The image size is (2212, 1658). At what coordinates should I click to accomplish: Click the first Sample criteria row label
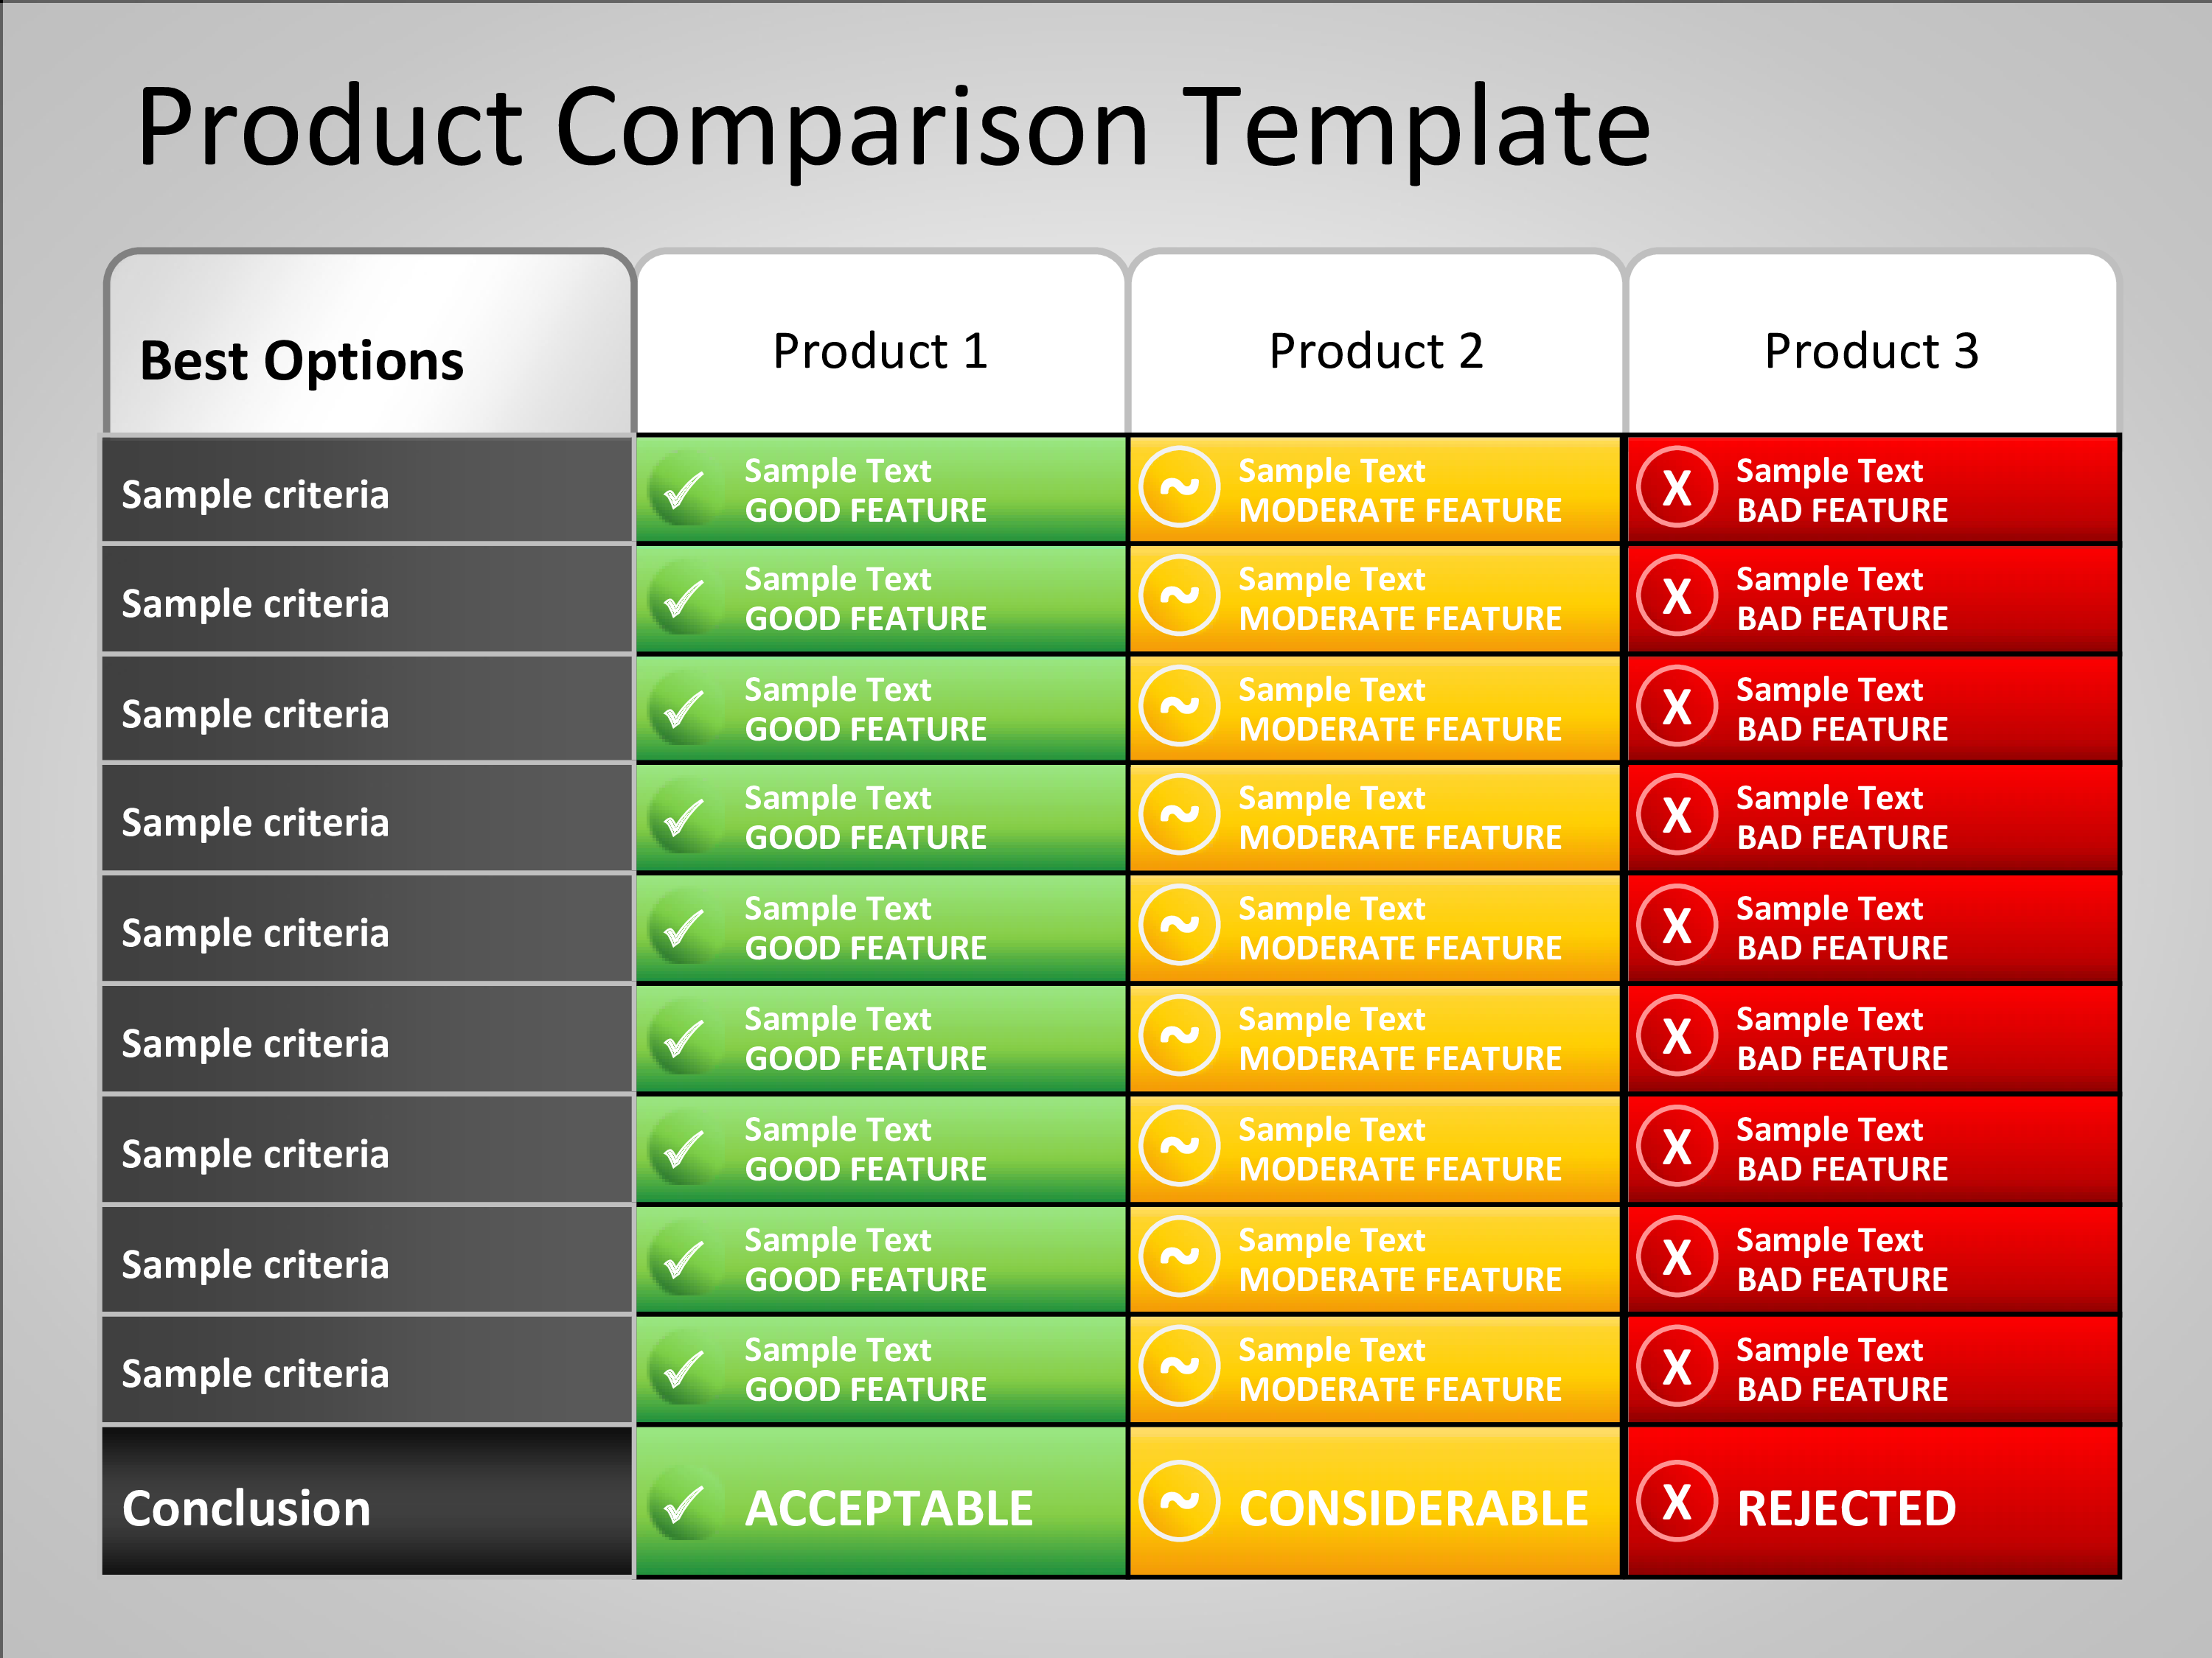point(367,491)
